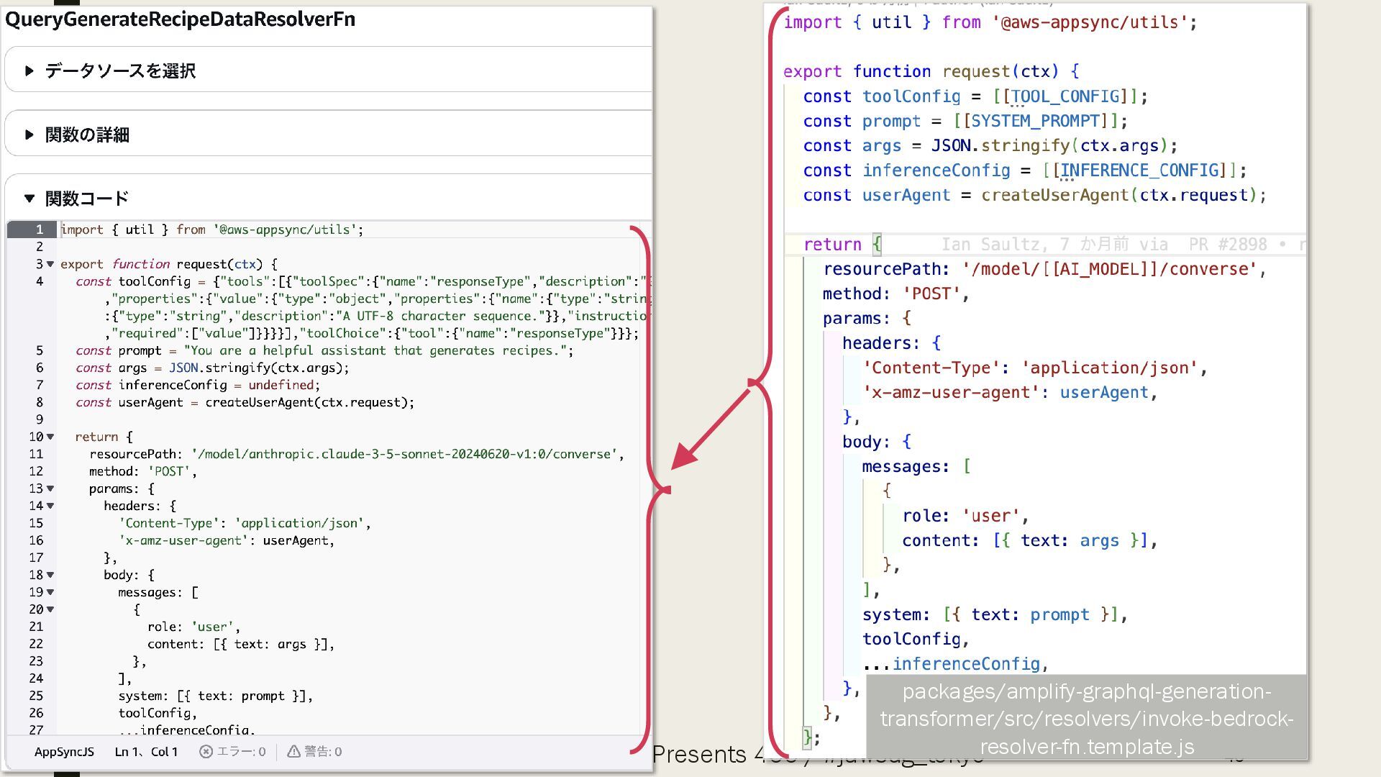Click the QueryGenerateRecipeDataResolverFn heading
The image size is (1381, 777).
point(180,19)
